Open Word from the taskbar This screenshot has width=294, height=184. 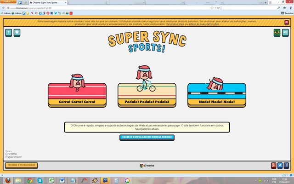point(62,180)
